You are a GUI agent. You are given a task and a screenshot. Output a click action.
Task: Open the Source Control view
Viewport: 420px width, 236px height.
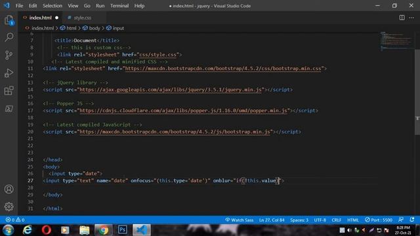coord(9,55)
